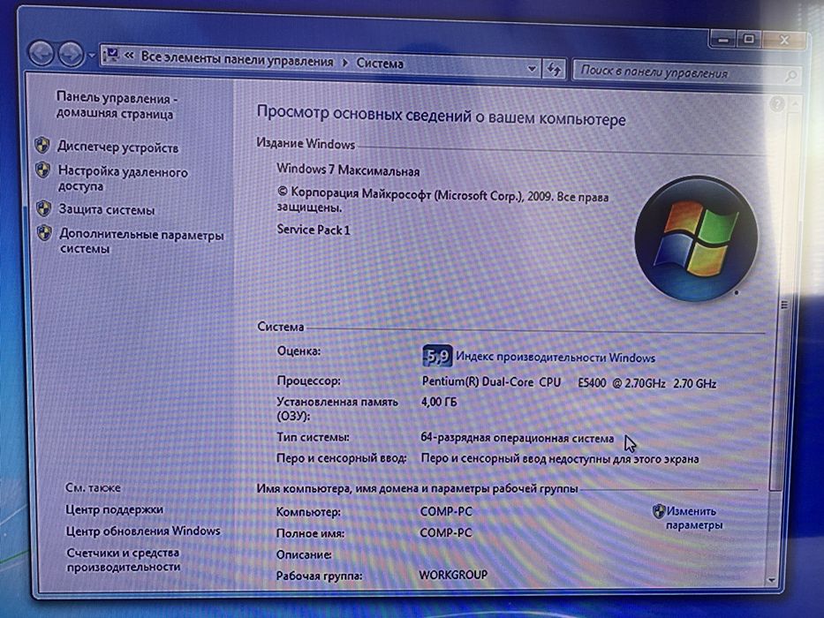Image resolution: width=824 pixels, height=618 pixels.
Task: Click the Forward navigation arrow button
Action: (71, 54)
